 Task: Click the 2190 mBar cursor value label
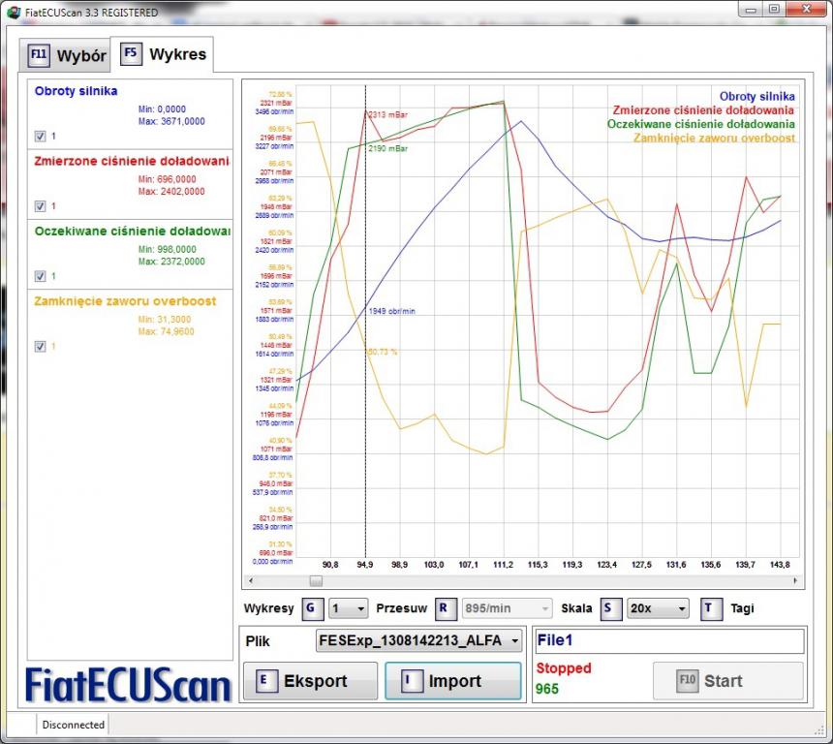(387, 149)
